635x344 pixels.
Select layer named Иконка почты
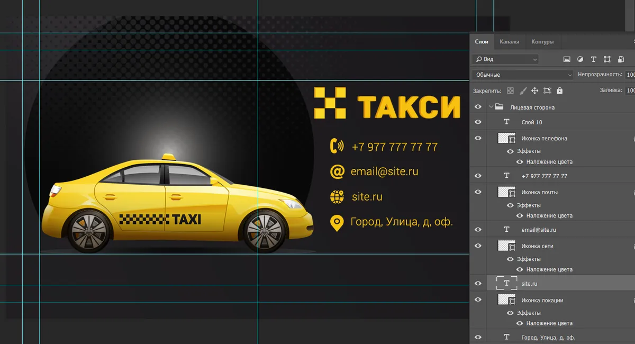[x=540, y=192]
